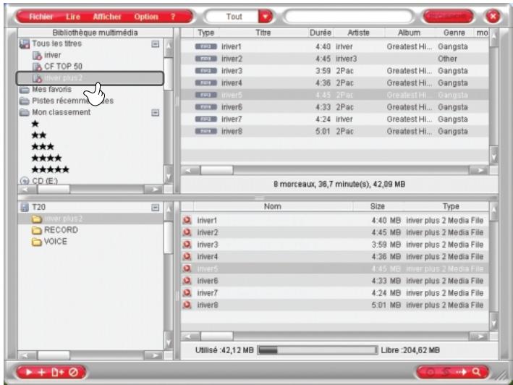Image resolution: width=513 pixels, height=385 pixels.
Task: Select the RECORD folder label under T20
Action: pyautogui.click(x=62, y=230)
